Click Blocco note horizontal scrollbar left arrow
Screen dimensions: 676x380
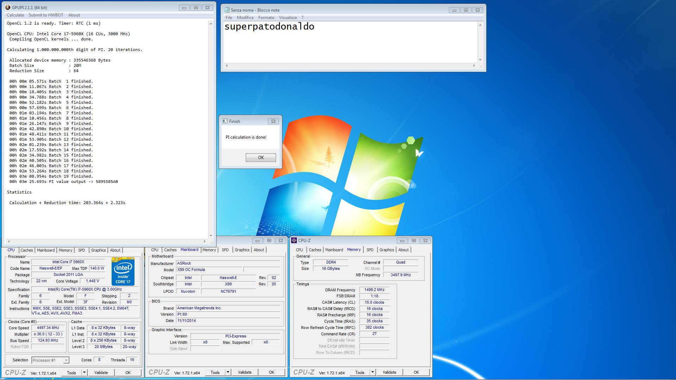click(227, 65)
